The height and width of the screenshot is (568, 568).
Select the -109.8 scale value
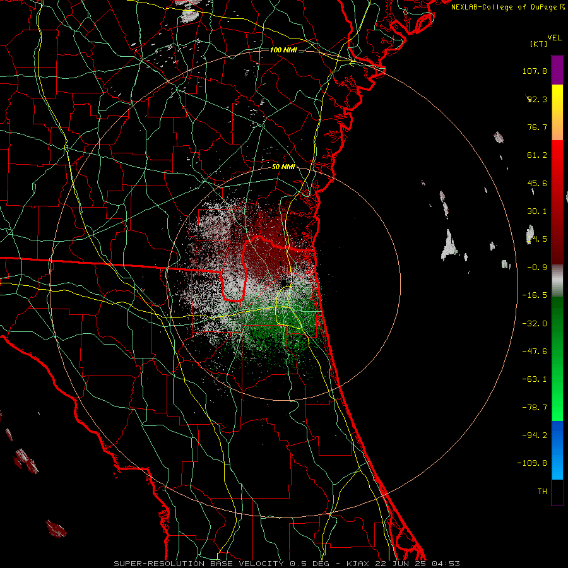[x=533, y=463]
